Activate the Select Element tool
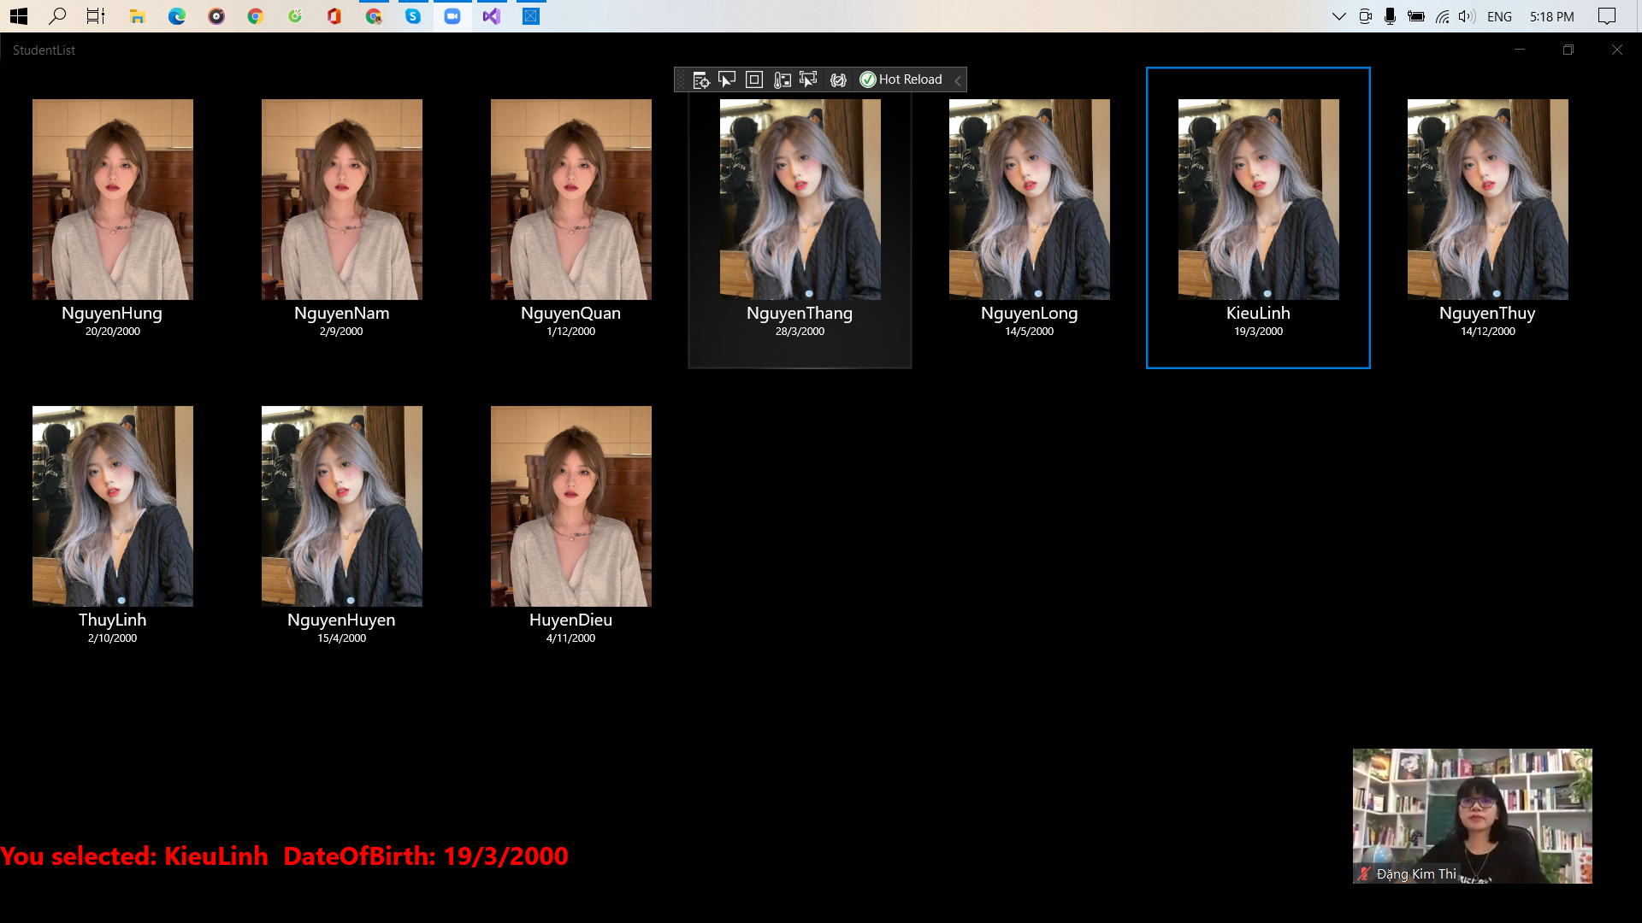The height and width of the screenshot is (923, 1642). point(727,79)
